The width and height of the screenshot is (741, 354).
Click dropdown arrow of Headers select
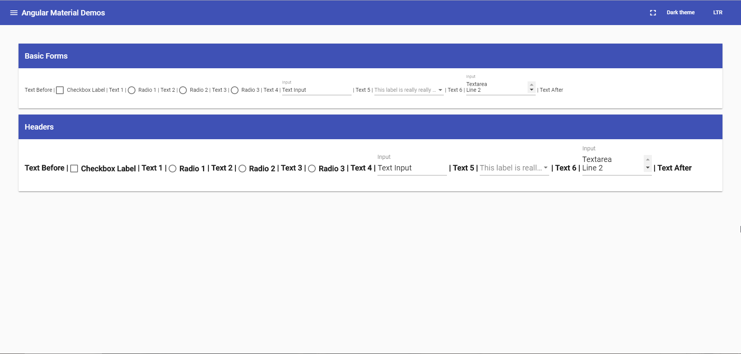point(546,168)
